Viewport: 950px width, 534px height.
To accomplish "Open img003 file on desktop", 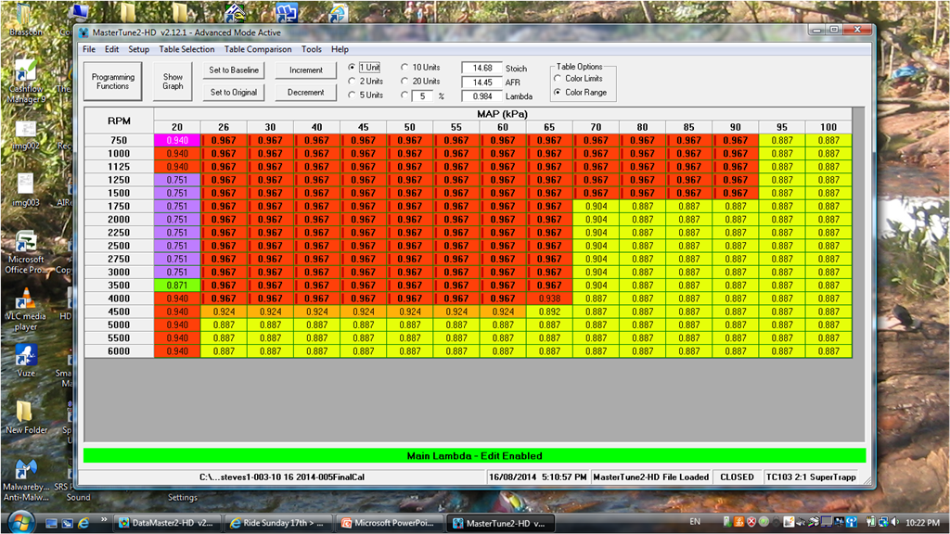I will (x=25, y=191).
